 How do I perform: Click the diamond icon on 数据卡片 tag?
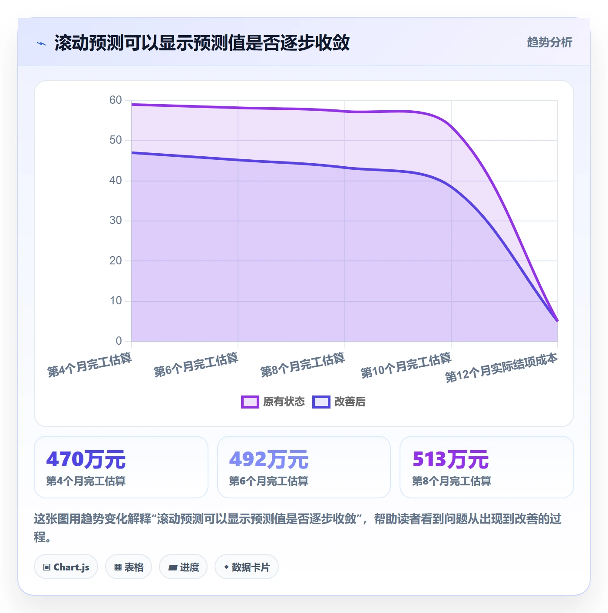pyautogui.click(x=226, y=567)
